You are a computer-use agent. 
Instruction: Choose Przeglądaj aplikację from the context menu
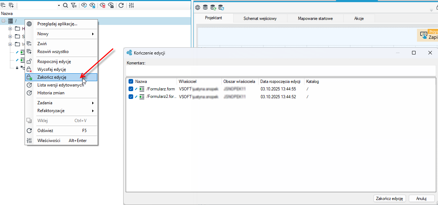coord(61,24)
